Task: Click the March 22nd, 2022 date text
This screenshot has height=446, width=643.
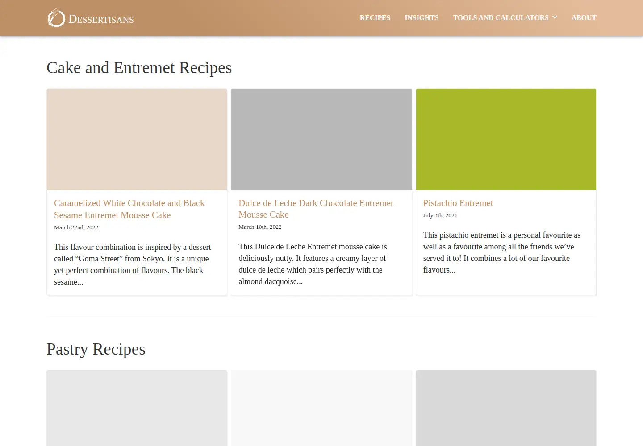Action: point(76,227)
